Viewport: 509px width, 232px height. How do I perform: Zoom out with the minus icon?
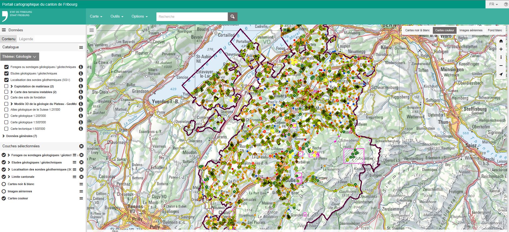(501, 66)
